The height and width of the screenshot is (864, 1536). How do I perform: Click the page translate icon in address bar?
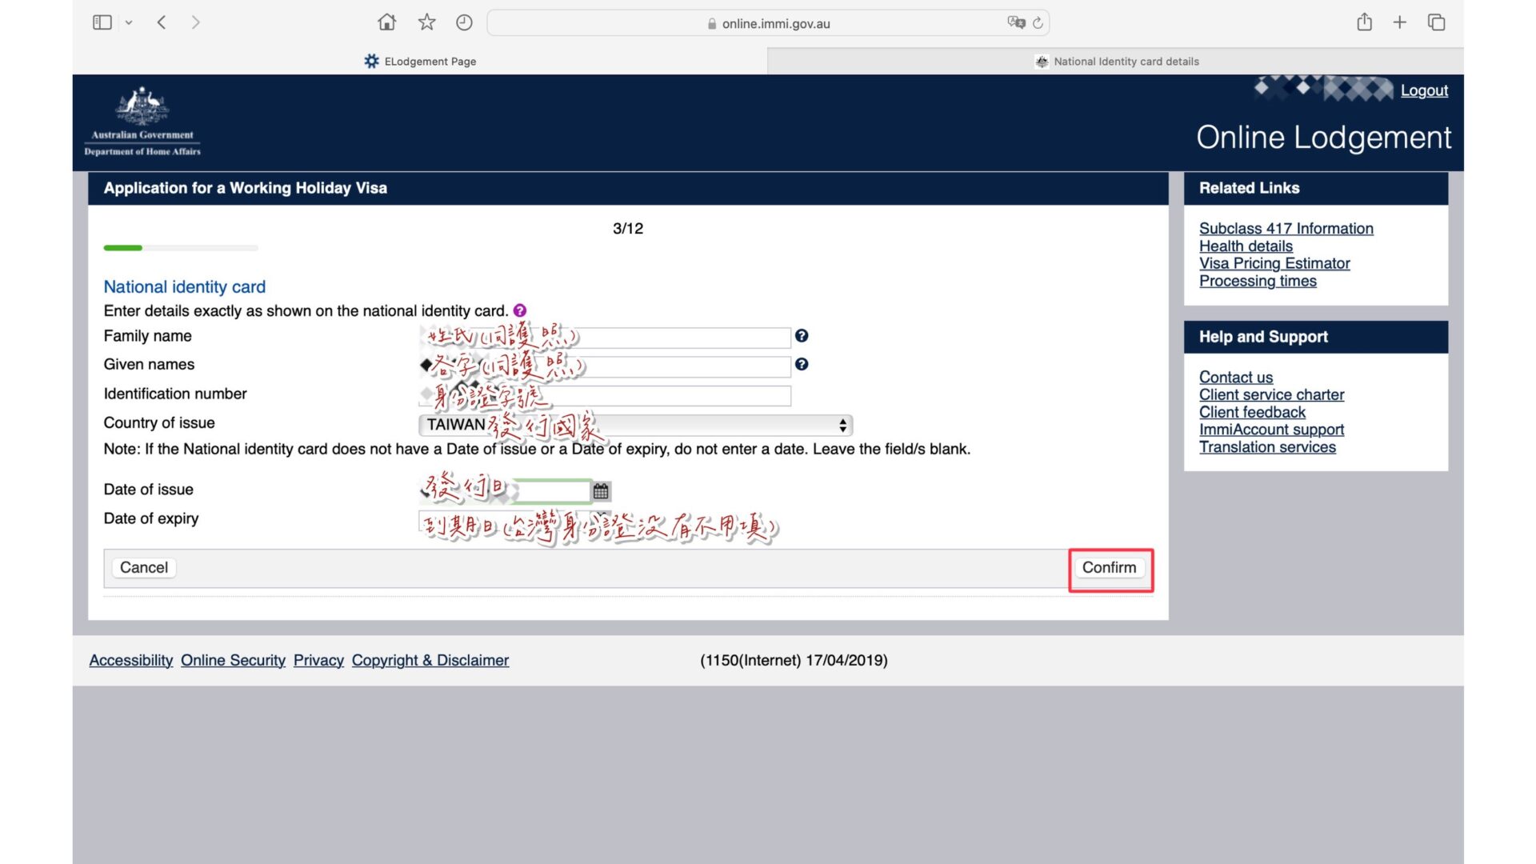(x=1016, y=22)
